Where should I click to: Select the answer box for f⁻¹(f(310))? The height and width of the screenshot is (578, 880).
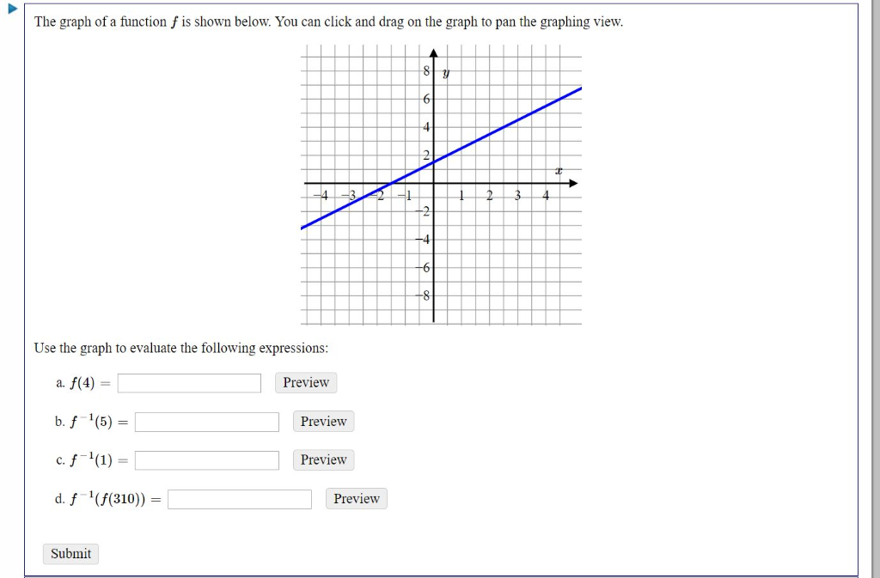pyautogui.click(x=239, y=498)
